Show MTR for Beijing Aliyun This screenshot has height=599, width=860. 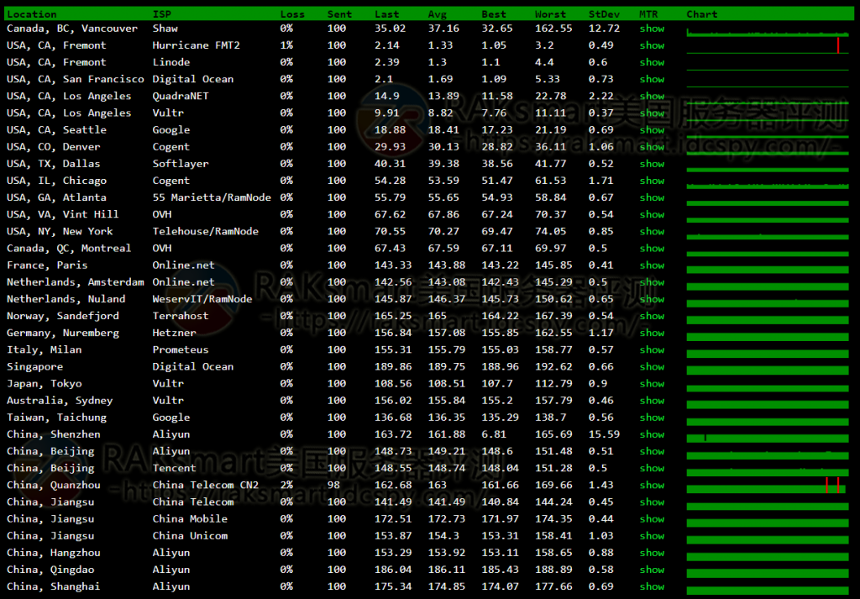click(652, 451)
